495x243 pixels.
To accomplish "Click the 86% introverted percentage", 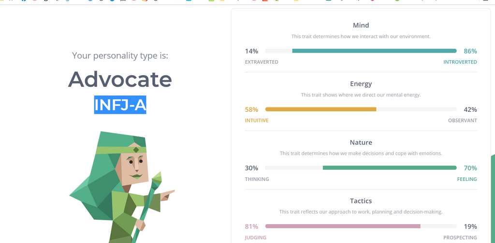I will point(470,51).
